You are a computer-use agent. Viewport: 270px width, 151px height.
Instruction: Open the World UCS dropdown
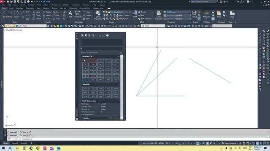click(164, 26)
